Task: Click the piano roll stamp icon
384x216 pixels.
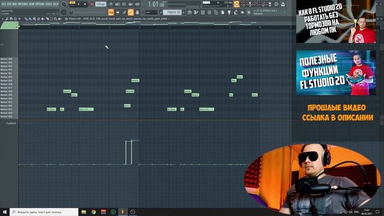Action: click(15, 19)
